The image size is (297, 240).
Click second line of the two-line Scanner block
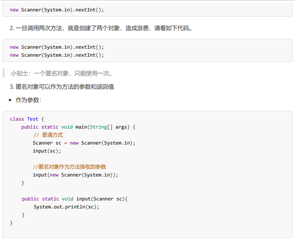(57, 55)
